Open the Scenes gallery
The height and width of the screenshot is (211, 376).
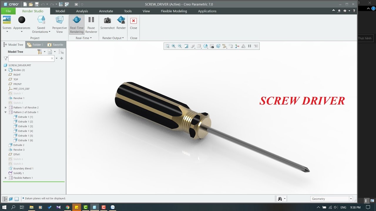click(7, 24)
